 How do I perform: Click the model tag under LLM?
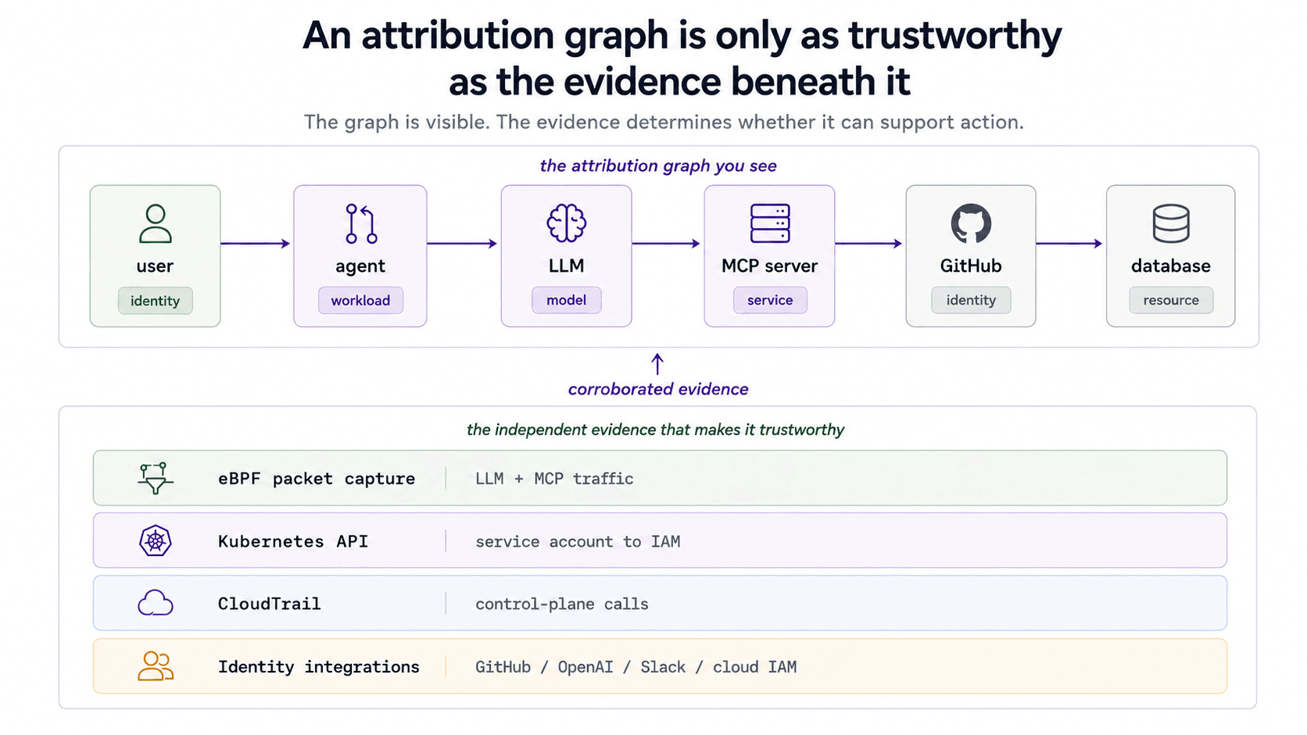567,300
